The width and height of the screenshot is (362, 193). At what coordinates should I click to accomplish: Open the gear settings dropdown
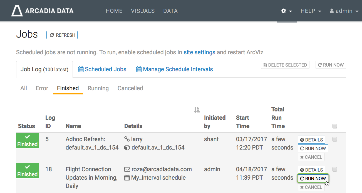(x=287, y=11)
